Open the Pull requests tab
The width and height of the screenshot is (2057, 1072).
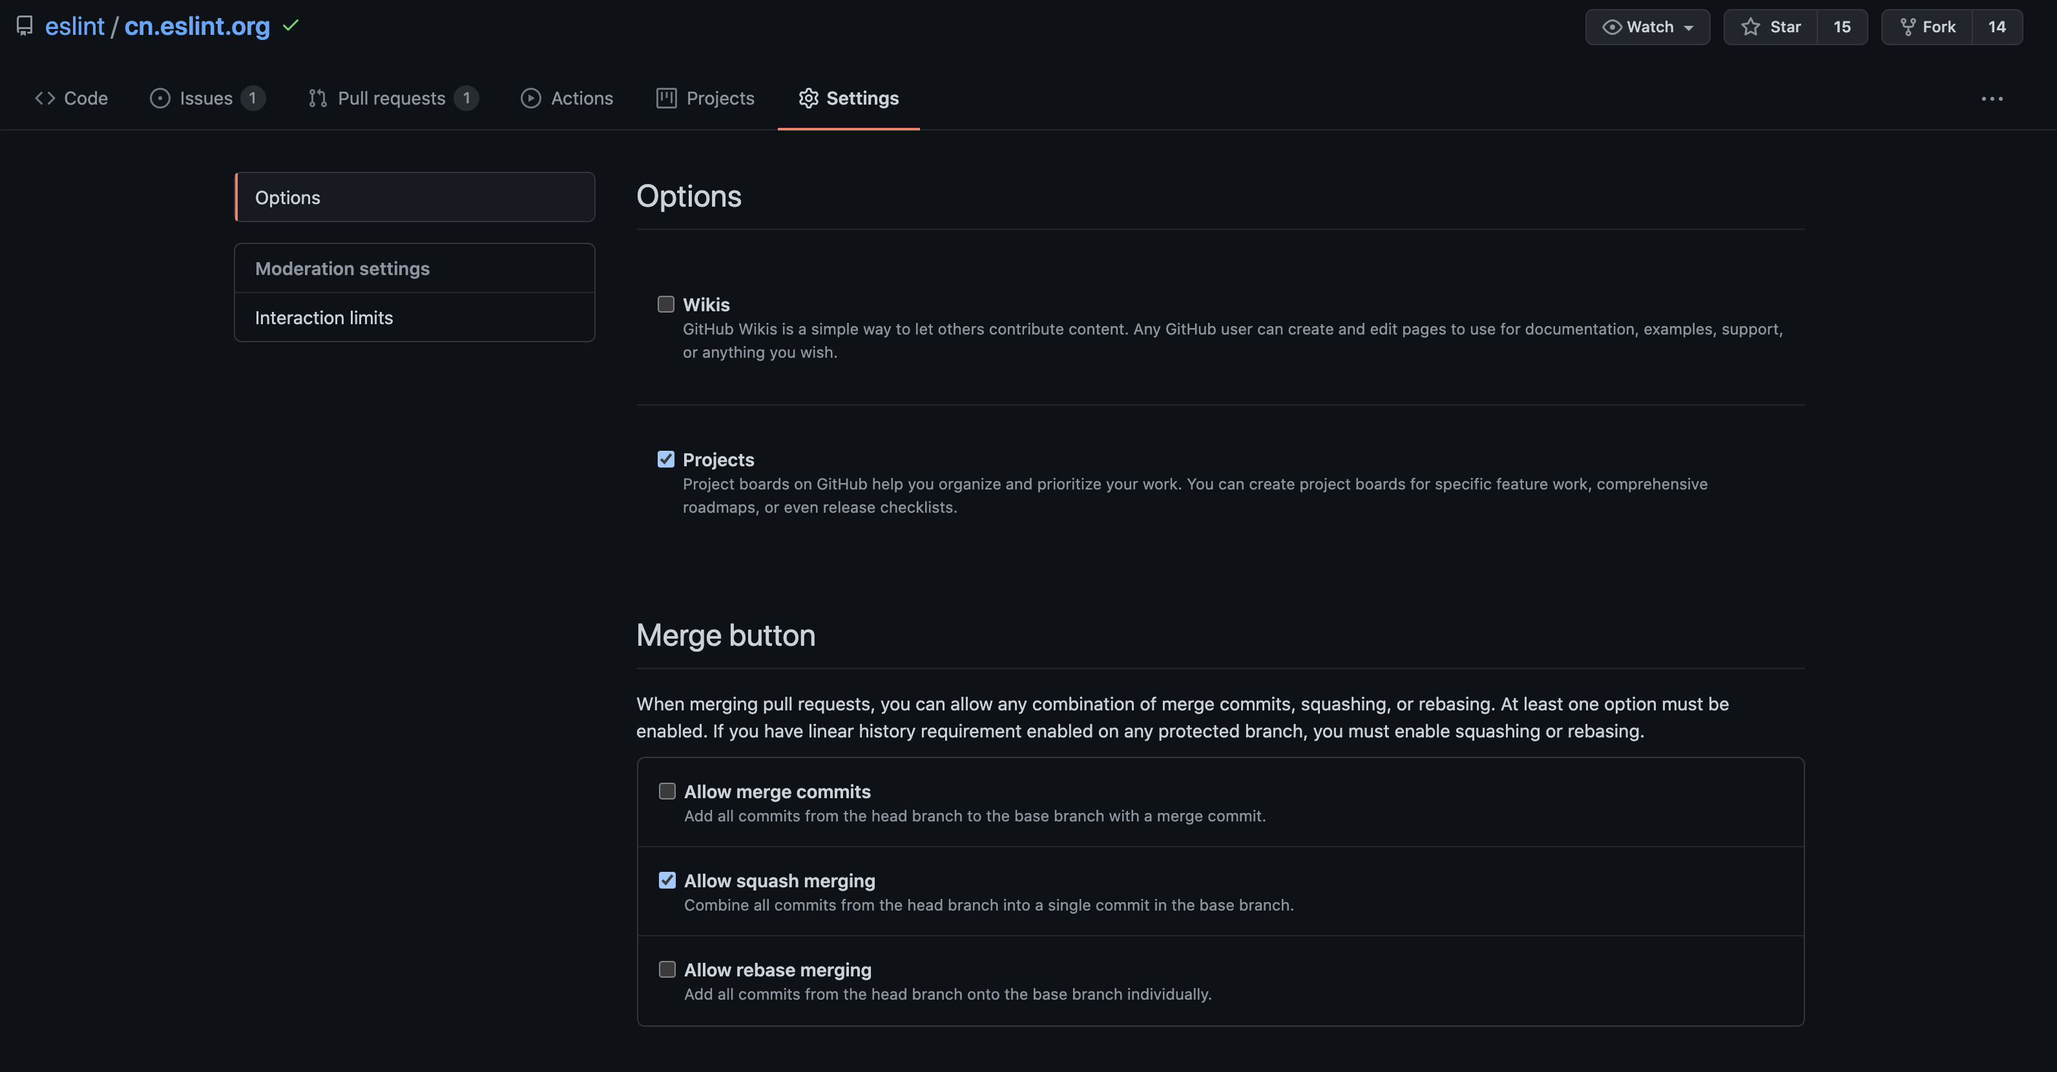392,98
